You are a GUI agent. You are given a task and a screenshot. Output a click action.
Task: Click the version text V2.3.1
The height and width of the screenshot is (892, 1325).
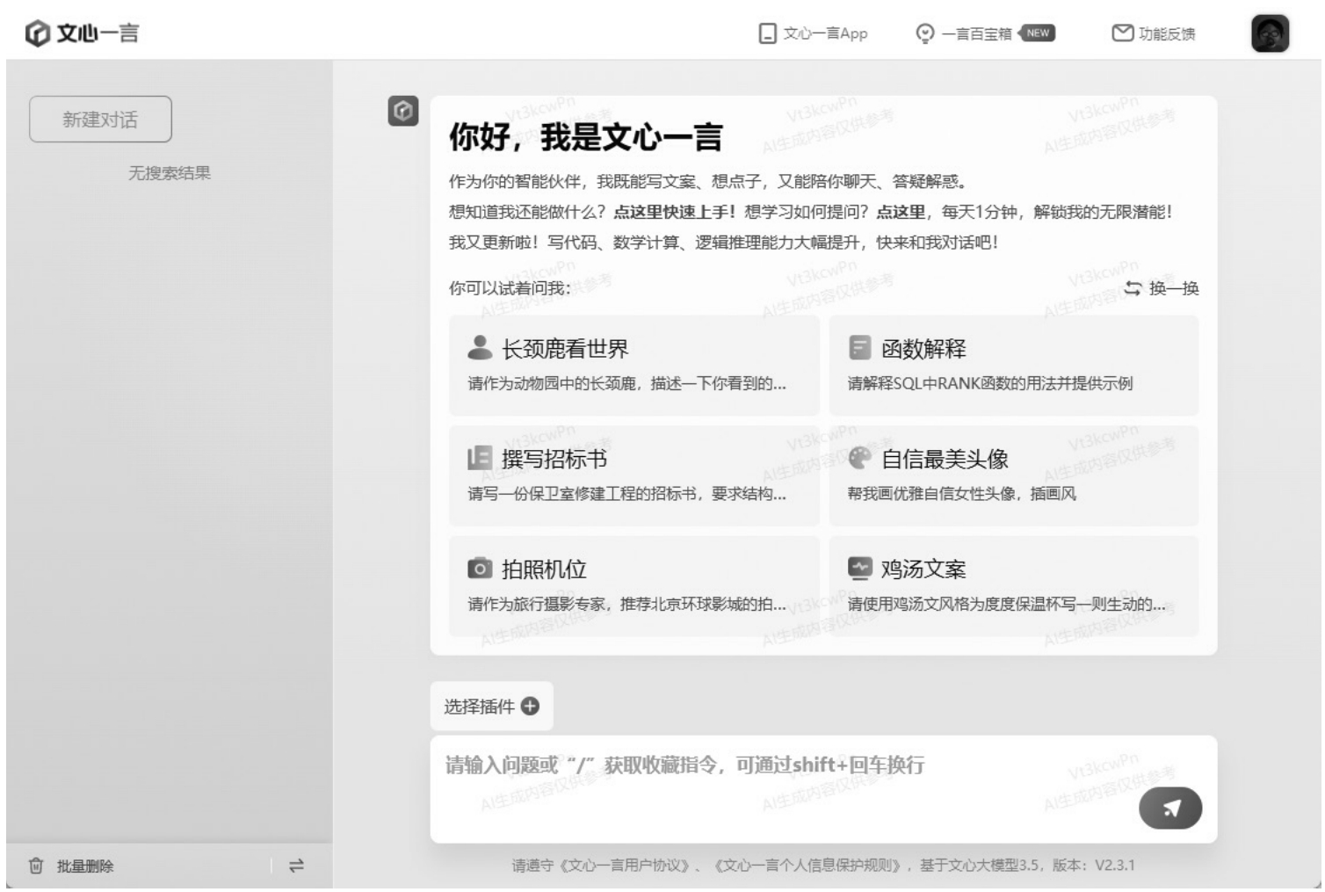point(1114,866)
